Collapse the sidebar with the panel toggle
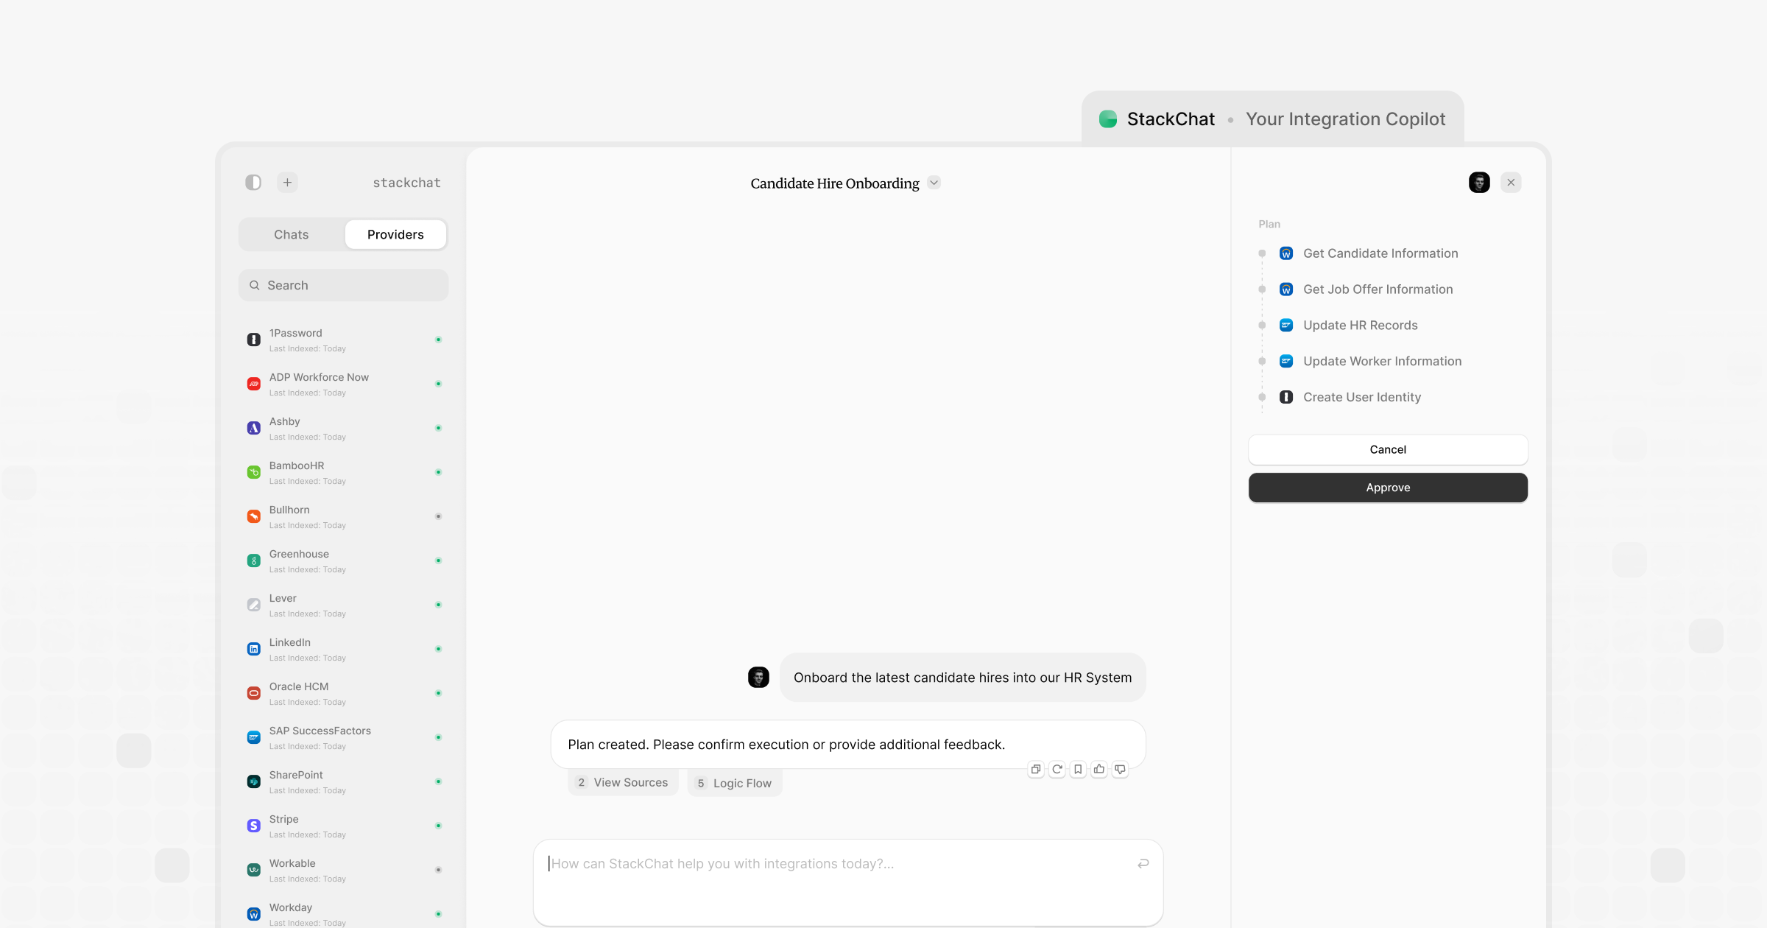Image resolution: width=1767 pixels, height=928 pixels. click(x=253, y=182)
